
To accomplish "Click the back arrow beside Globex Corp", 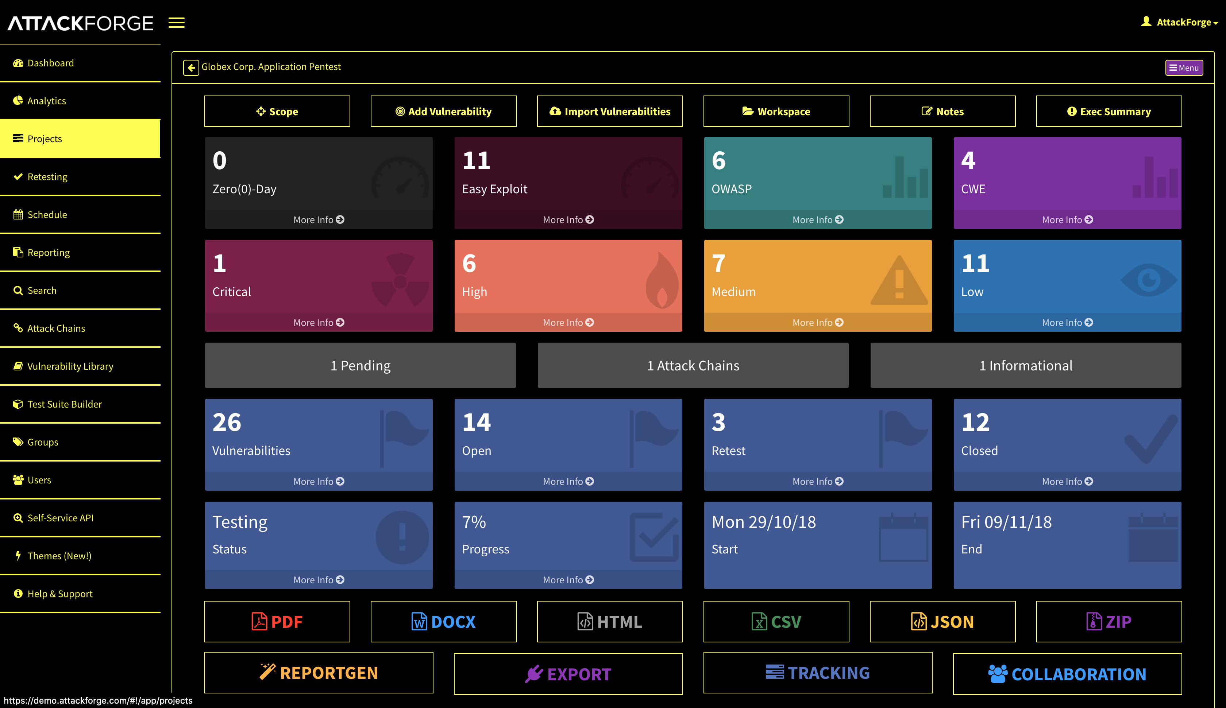I will coord(191,67).
